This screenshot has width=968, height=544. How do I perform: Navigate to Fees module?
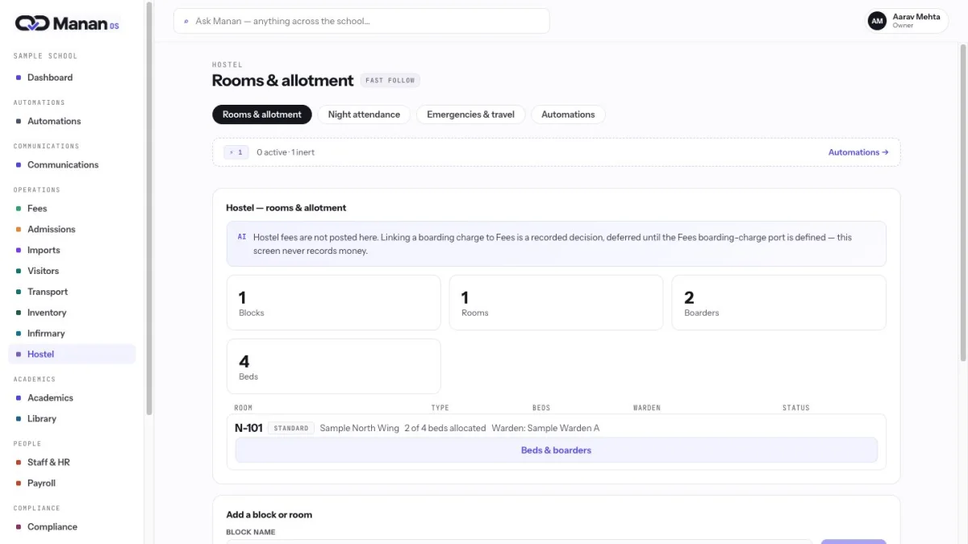(72, 208)
